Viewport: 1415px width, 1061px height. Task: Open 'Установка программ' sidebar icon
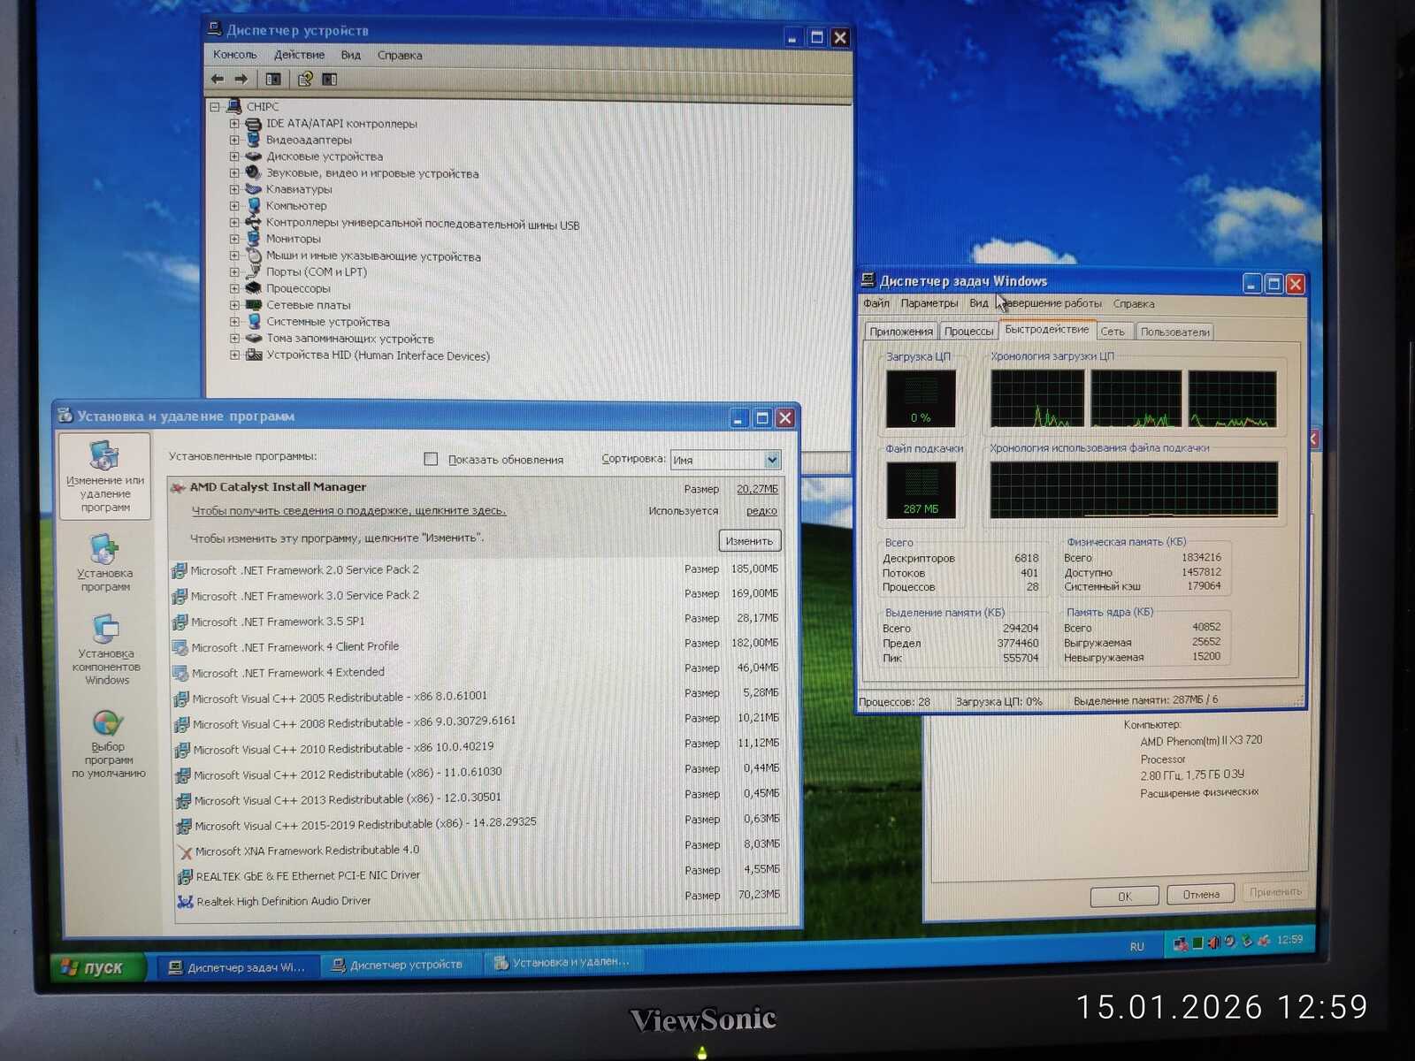click(104, 549)
